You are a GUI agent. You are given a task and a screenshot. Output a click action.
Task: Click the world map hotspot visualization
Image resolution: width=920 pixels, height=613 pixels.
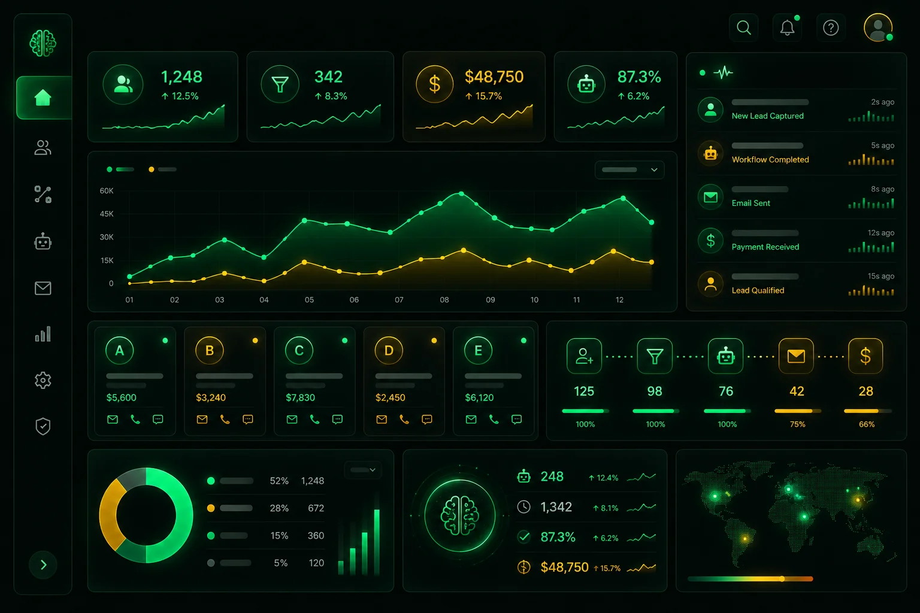point(791,514)
